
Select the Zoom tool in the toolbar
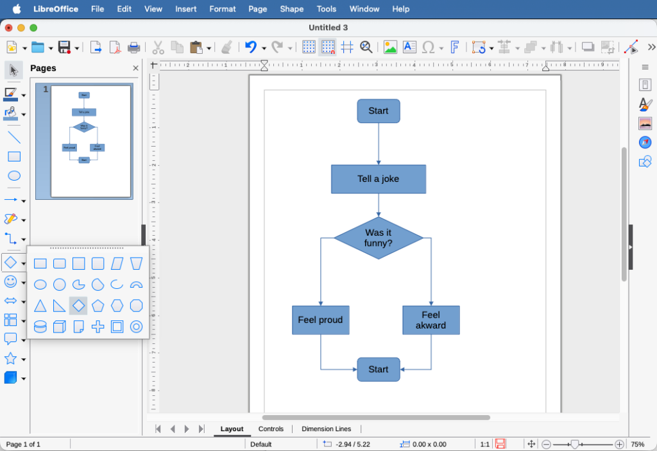(366, 47)
